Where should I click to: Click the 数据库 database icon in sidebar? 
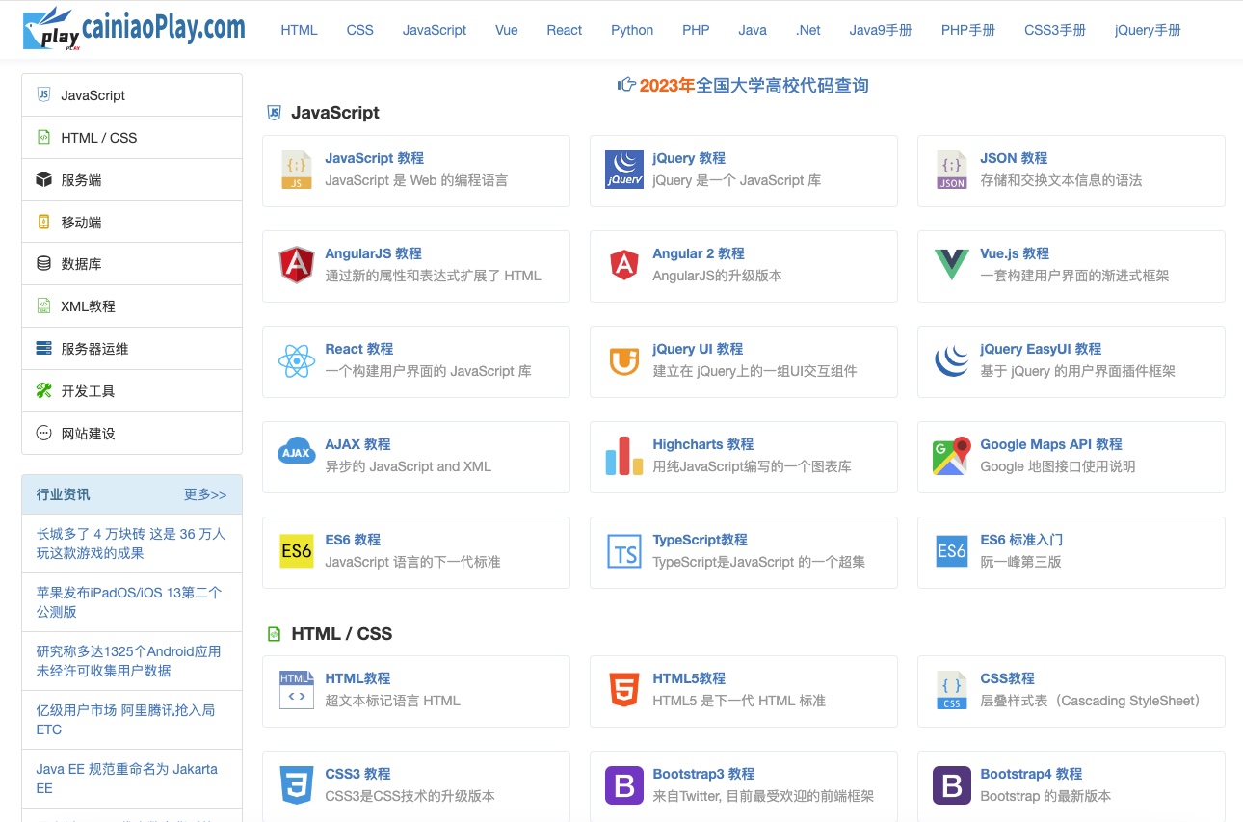pos(43,263)
